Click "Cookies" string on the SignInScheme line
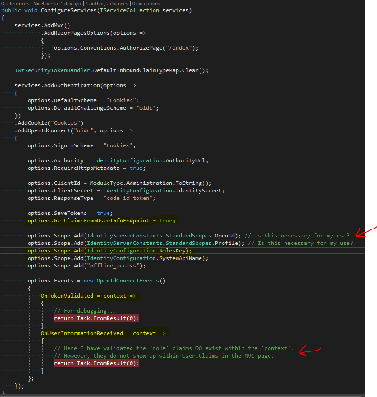The height and width of the screenshot is (397, 377). [x=118, y=145]
